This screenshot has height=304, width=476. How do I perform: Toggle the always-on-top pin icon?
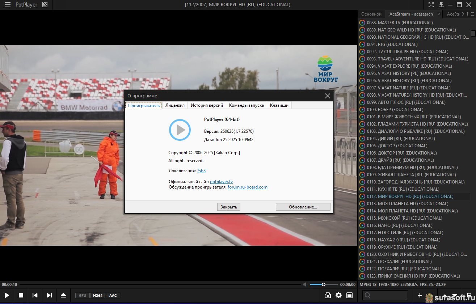click(x=441, y=5)
